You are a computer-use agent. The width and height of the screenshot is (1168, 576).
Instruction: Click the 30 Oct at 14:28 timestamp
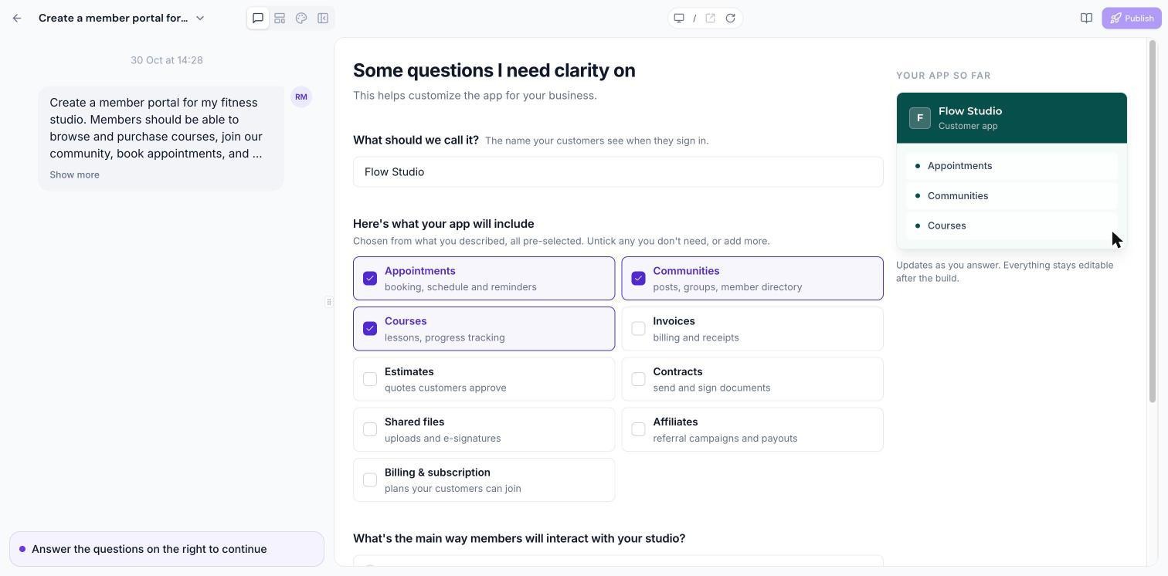point(167,60)
